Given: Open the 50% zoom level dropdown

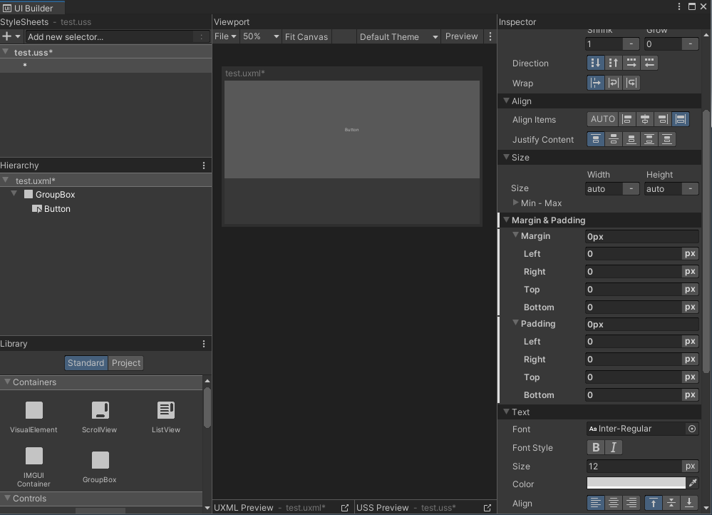Looking at the screenshot, I should point(260,36).
